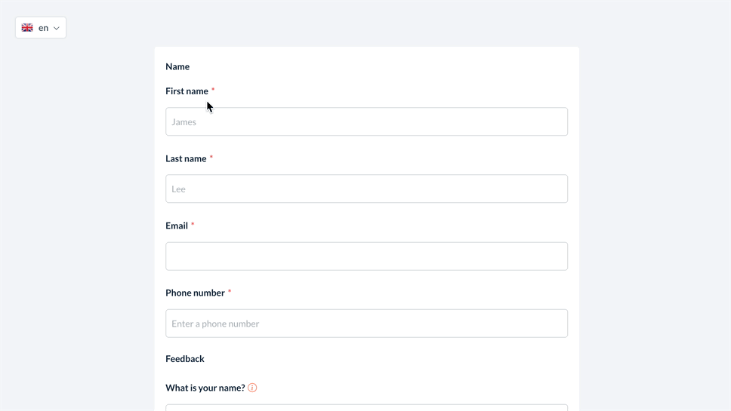Click the "Phone number" field label
The image size is (731, 411).
point(195,293)
